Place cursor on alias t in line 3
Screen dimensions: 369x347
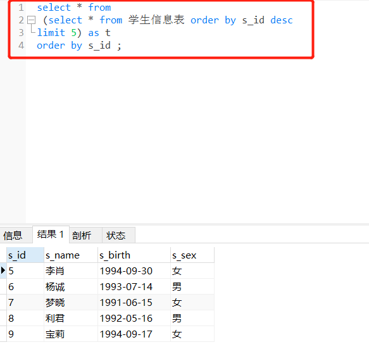pos(108,33)
